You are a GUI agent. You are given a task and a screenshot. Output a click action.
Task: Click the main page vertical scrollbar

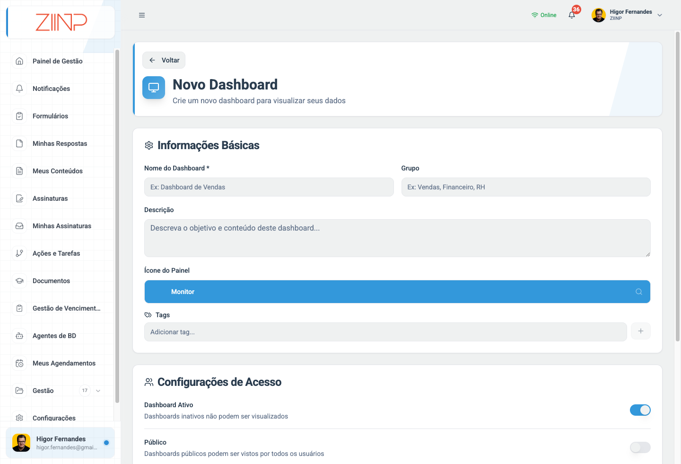[x=678, y=187]
